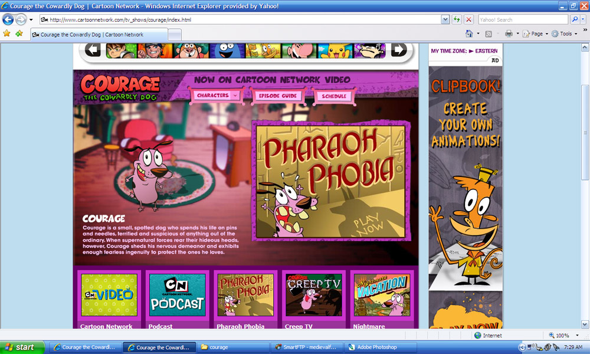Open the small Pharaoh Phobia game tile
Viewport: 590px width, 354px height.
click(x=245, y=295)
